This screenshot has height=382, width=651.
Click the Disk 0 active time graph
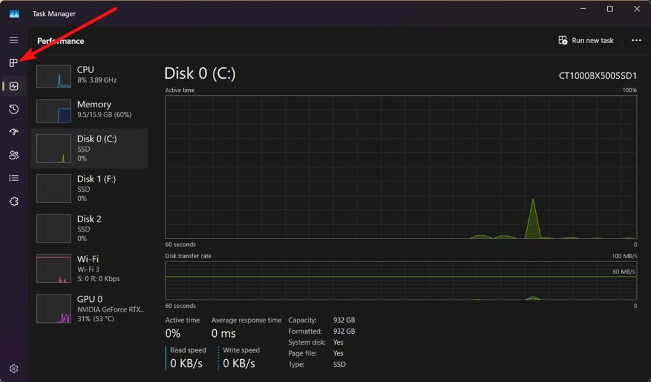coord(401,168)
